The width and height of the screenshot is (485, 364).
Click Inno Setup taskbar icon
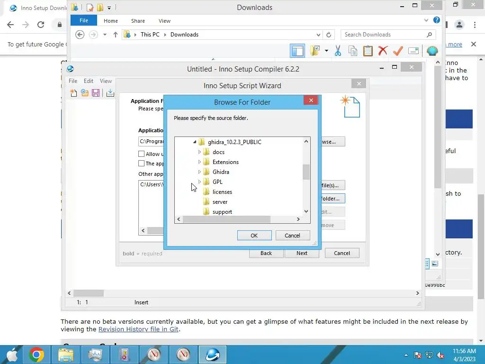pyautogui.click(x=213, y=355)
